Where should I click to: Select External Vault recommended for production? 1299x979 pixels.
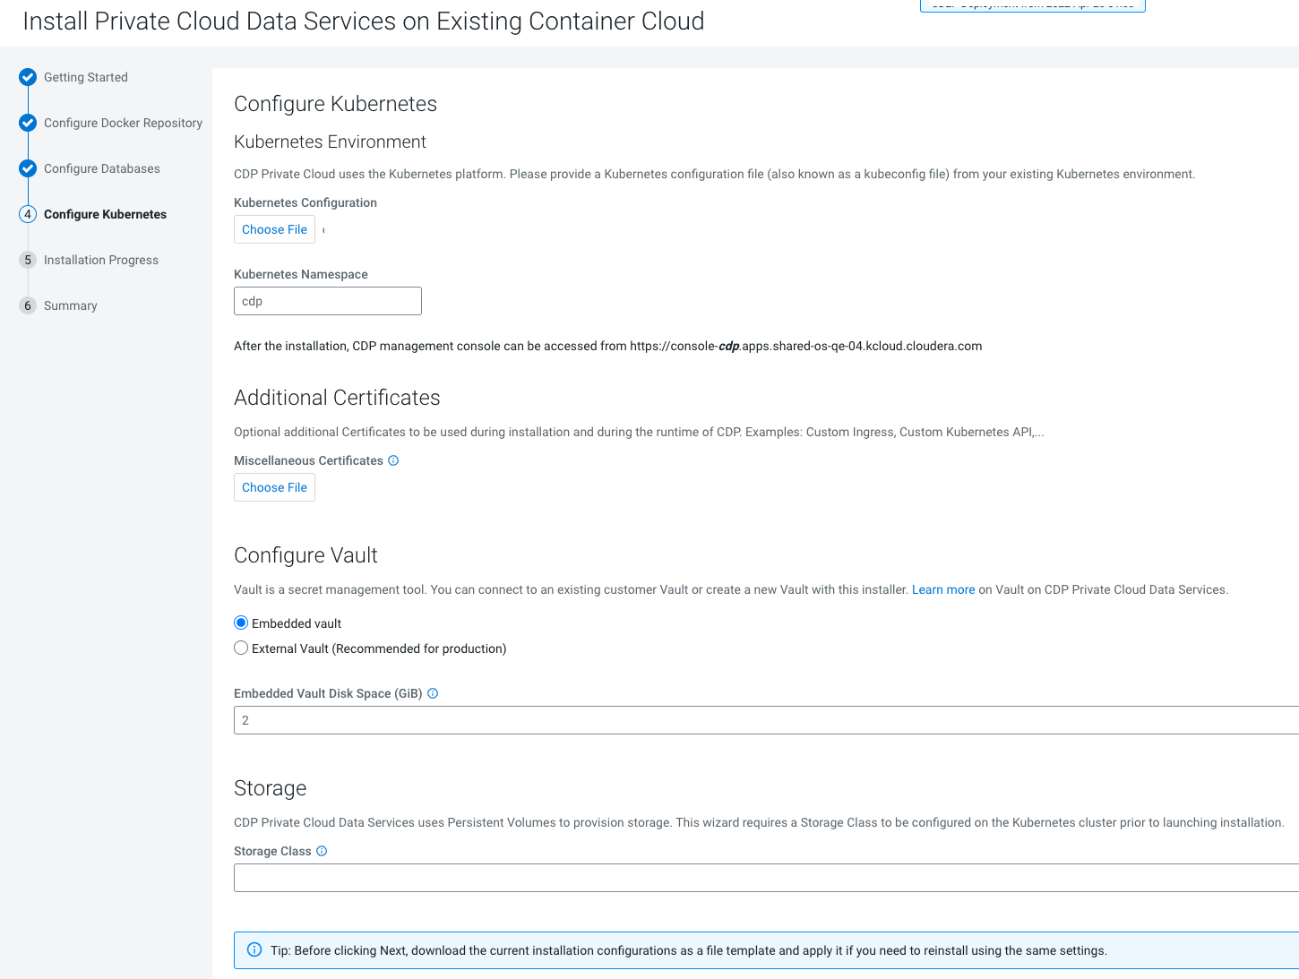coord(241,648)
